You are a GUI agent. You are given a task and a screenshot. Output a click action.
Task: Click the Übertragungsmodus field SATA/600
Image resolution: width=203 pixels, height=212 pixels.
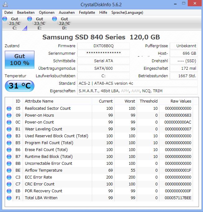pos(103,68)
